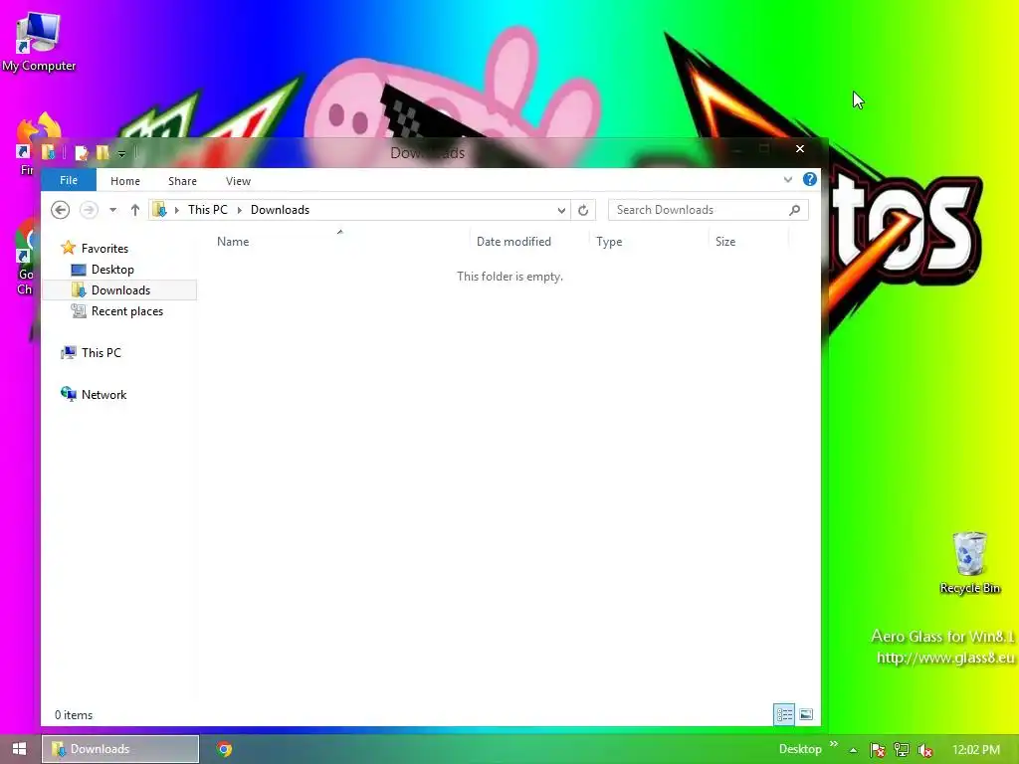Click the '0 items' status bar text
Image resolution: width=1019 pixels, height=764 pixels.
tap(74, 714)
